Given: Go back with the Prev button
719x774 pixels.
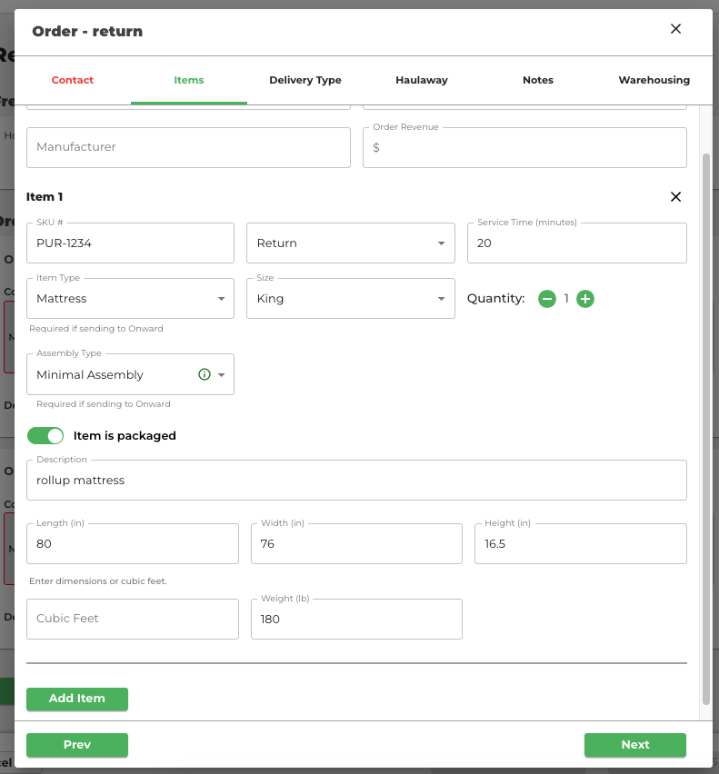Looking at the screenshot, I should tap(77, 745).
